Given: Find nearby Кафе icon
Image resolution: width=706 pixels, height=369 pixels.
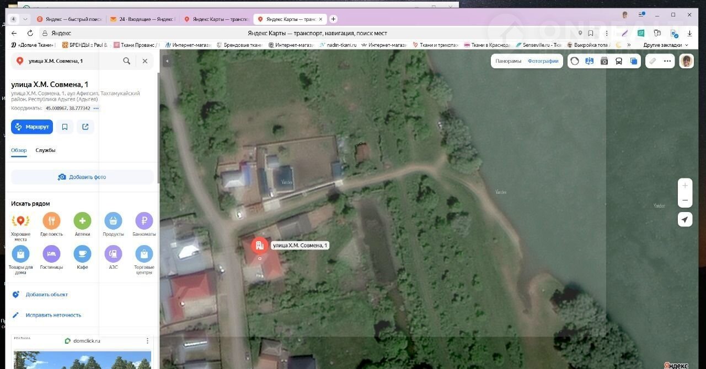Looking at the screenshot, I should tap(82, 254).
